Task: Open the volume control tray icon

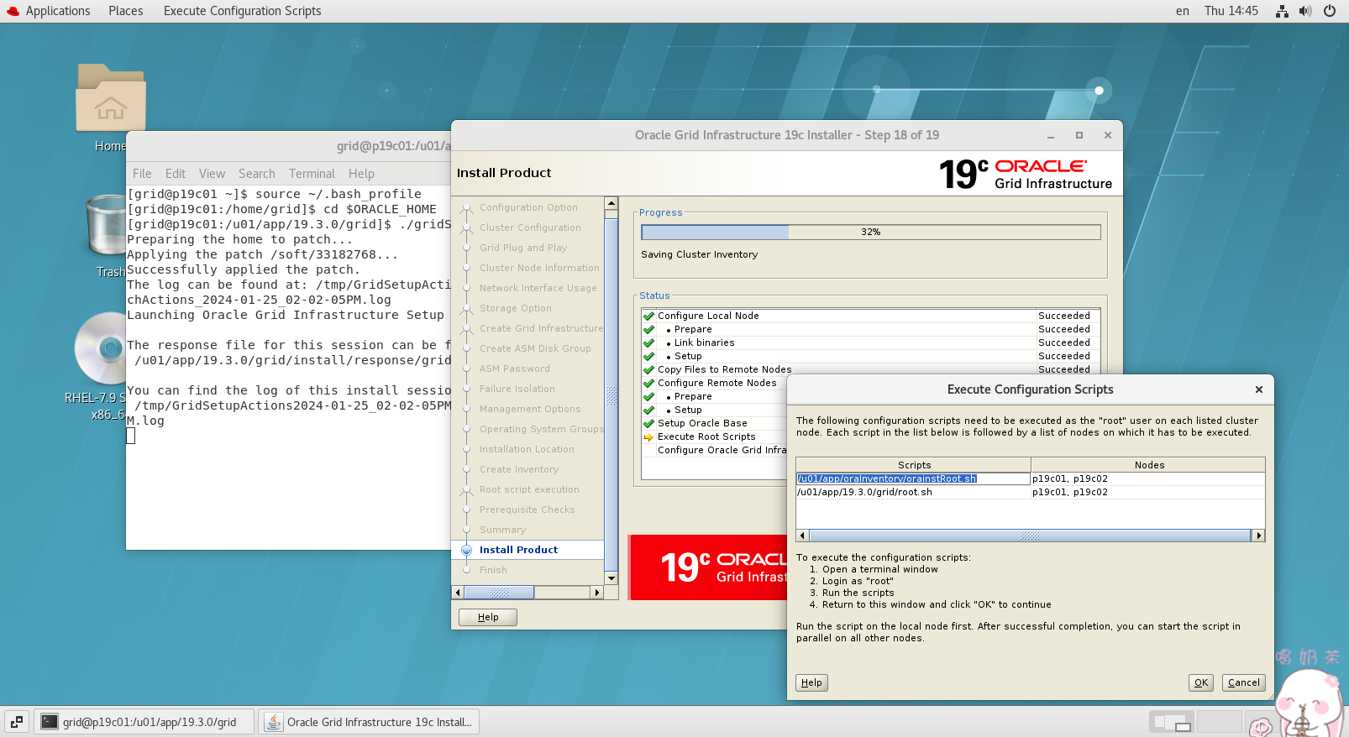Action: pyautogui.click(x=1305, y=11)
